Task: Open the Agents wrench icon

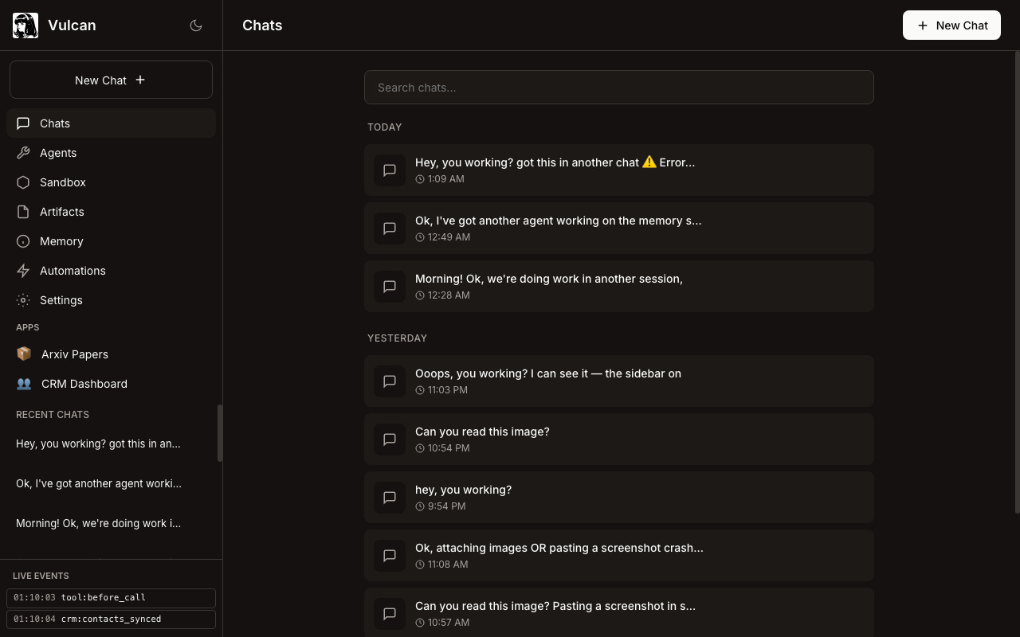Action: [23, 153]
